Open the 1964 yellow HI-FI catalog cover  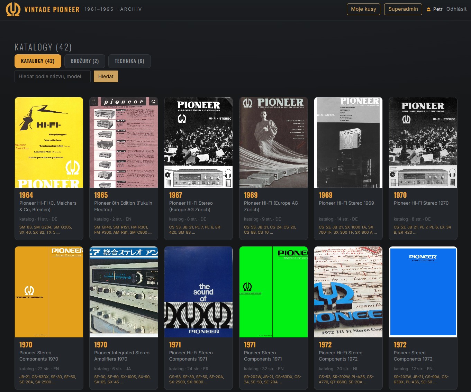click(49, 142)
